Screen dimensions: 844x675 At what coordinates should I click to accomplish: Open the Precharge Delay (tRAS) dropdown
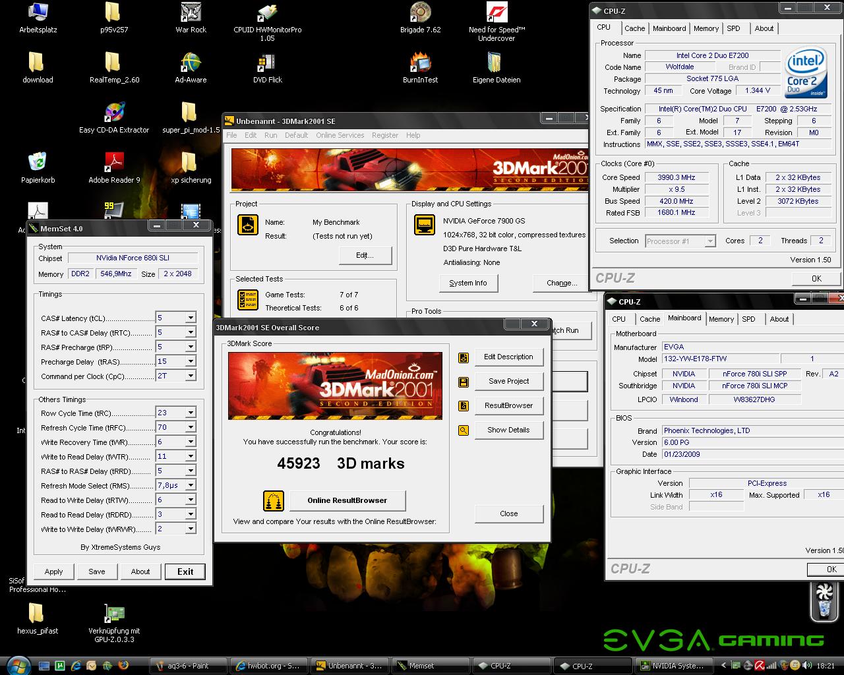(x=190, y=361)
